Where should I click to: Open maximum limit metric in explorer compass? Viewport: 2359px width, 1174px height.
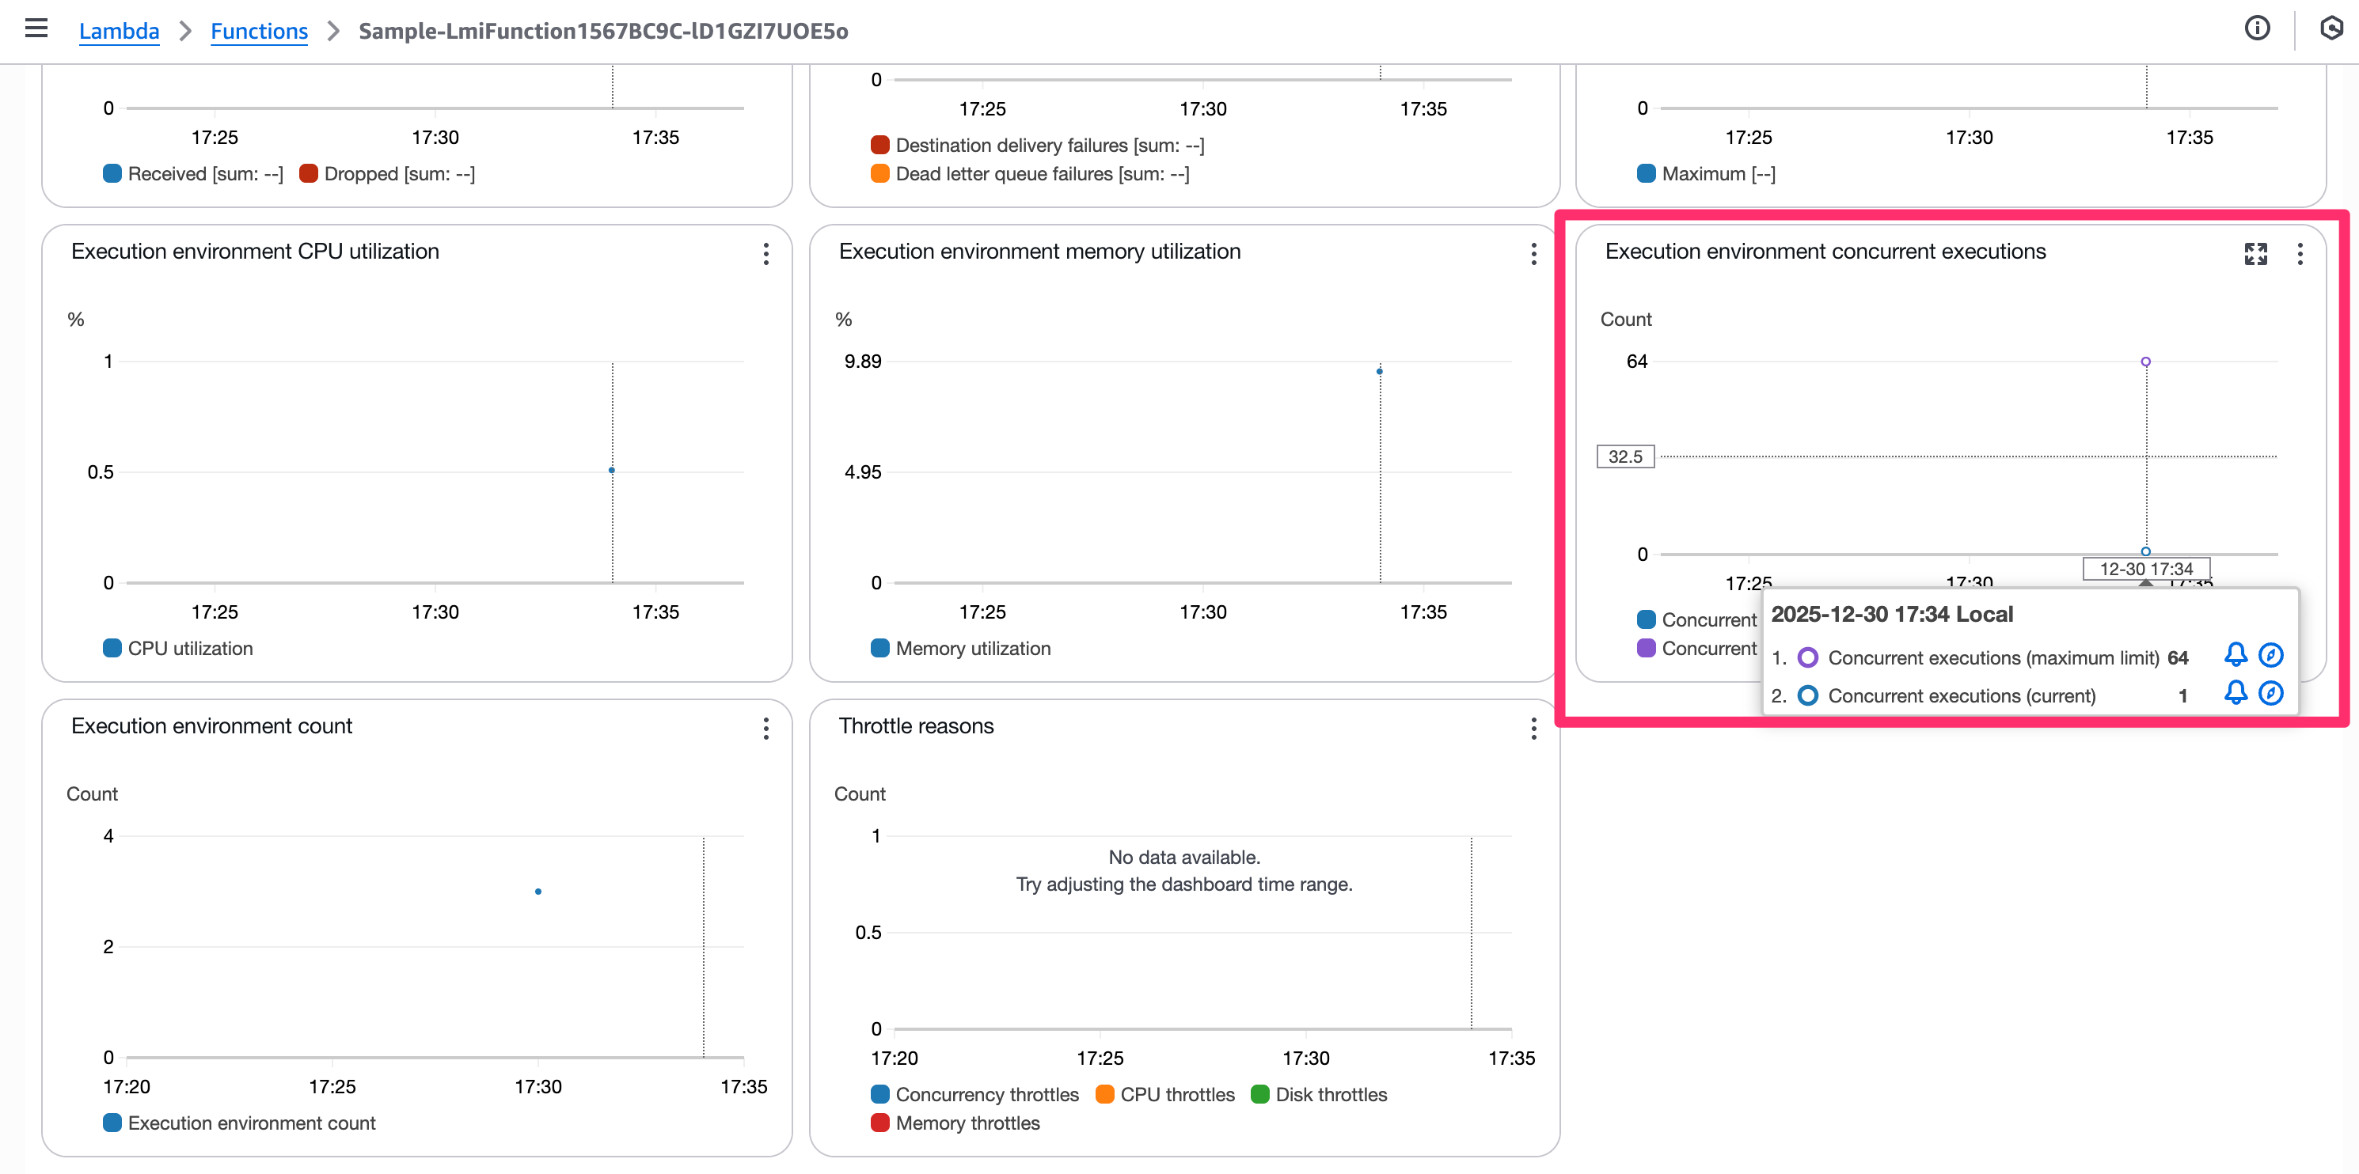pyautogui.click(x=2270, y=654)
